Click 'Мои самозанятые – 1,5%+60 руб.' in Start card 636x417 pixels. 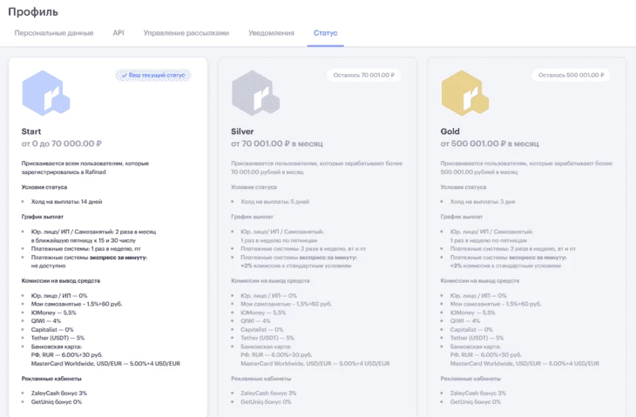77,304
